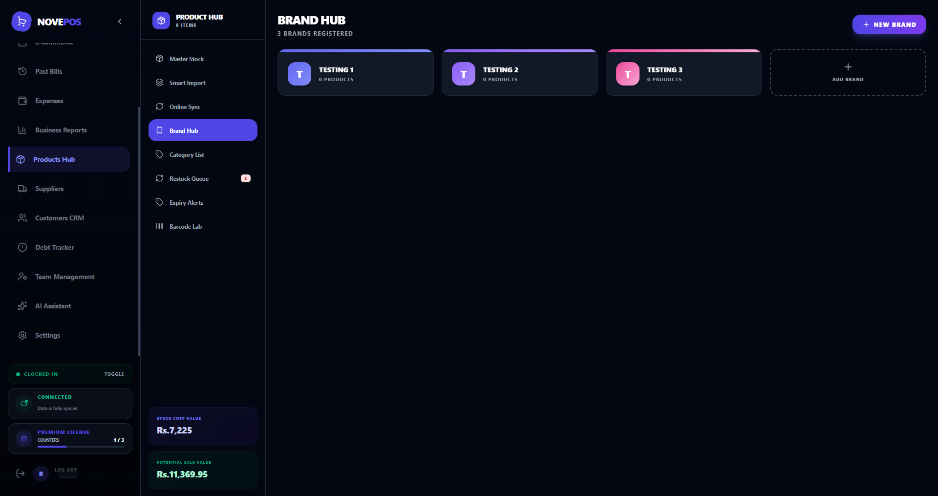The width and height of the screenshot is (938, 496).
Task: Open Team Management user icon
Action: click(22, 277)
